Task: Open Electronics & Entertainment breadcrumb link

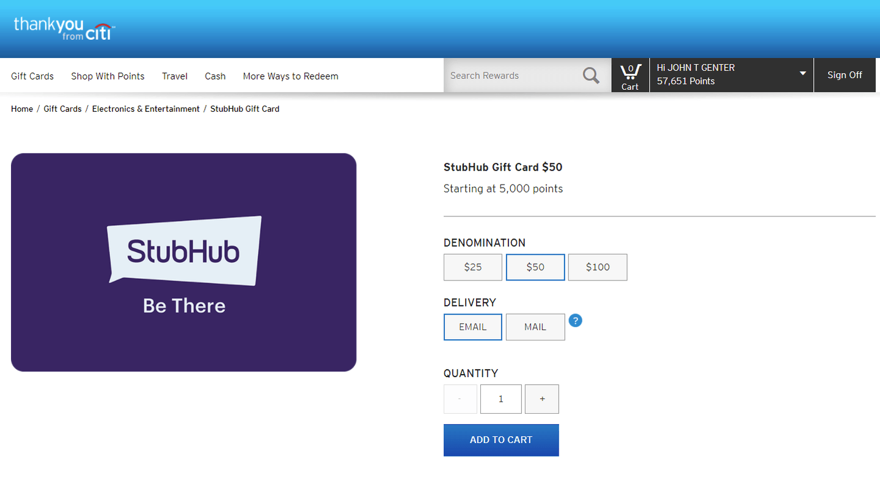Action: 145,109
